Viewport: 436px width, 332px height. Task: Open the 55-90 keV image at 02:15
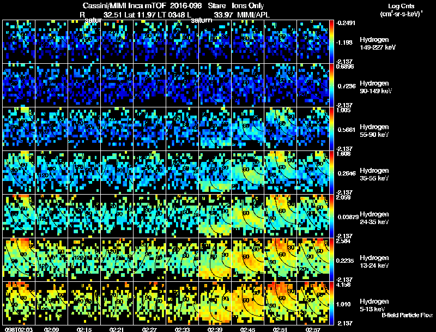click(x=84, y=129)
